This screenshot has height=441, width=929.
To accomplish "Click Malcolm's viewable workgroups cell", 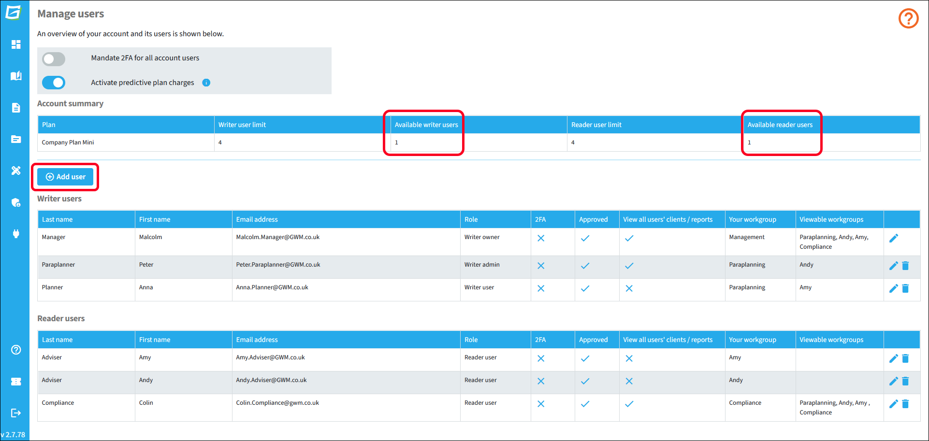I will [x=840, y=242].
